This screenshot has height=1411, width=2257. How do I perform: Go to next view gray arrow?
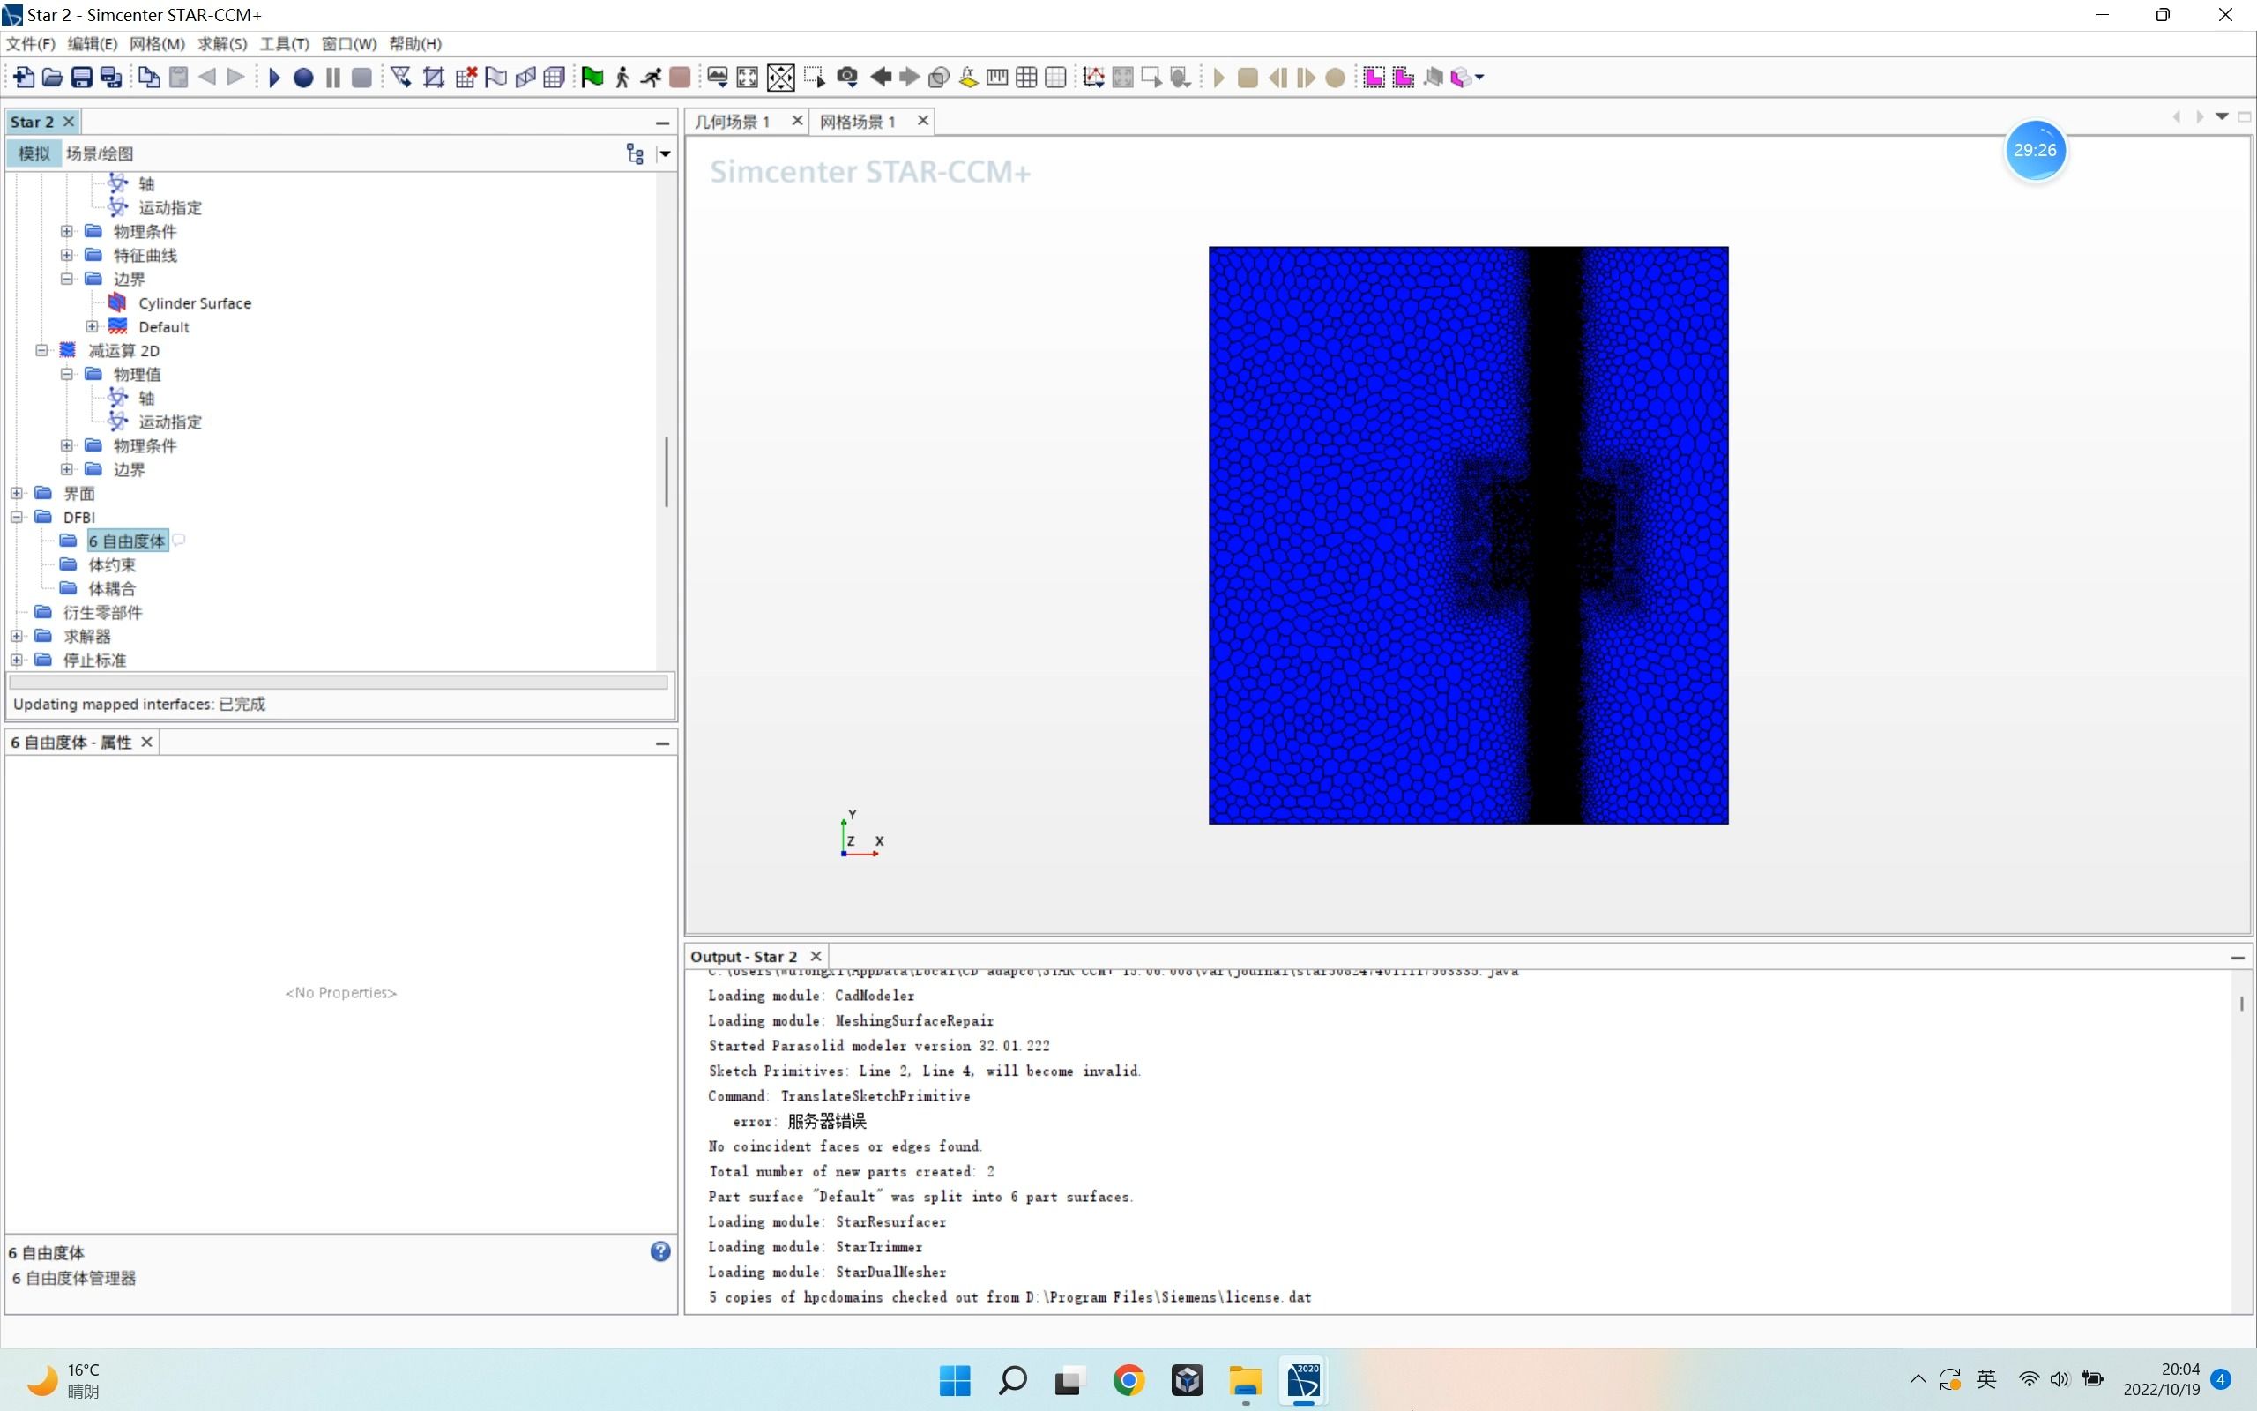(x=909, y=78)
